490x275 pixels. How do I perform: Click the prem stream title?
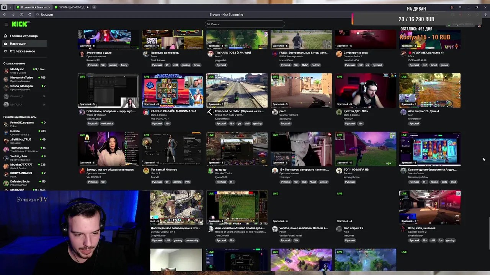point(283,111)
